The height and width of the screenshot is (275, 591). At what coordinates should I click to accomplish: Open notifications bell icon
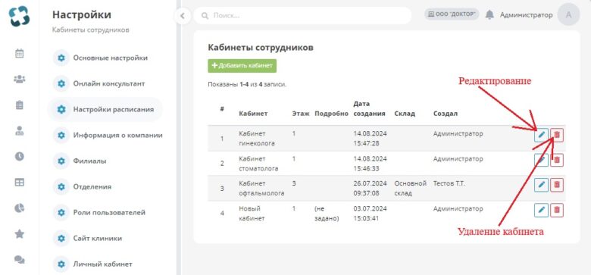(x=489, y=14)
